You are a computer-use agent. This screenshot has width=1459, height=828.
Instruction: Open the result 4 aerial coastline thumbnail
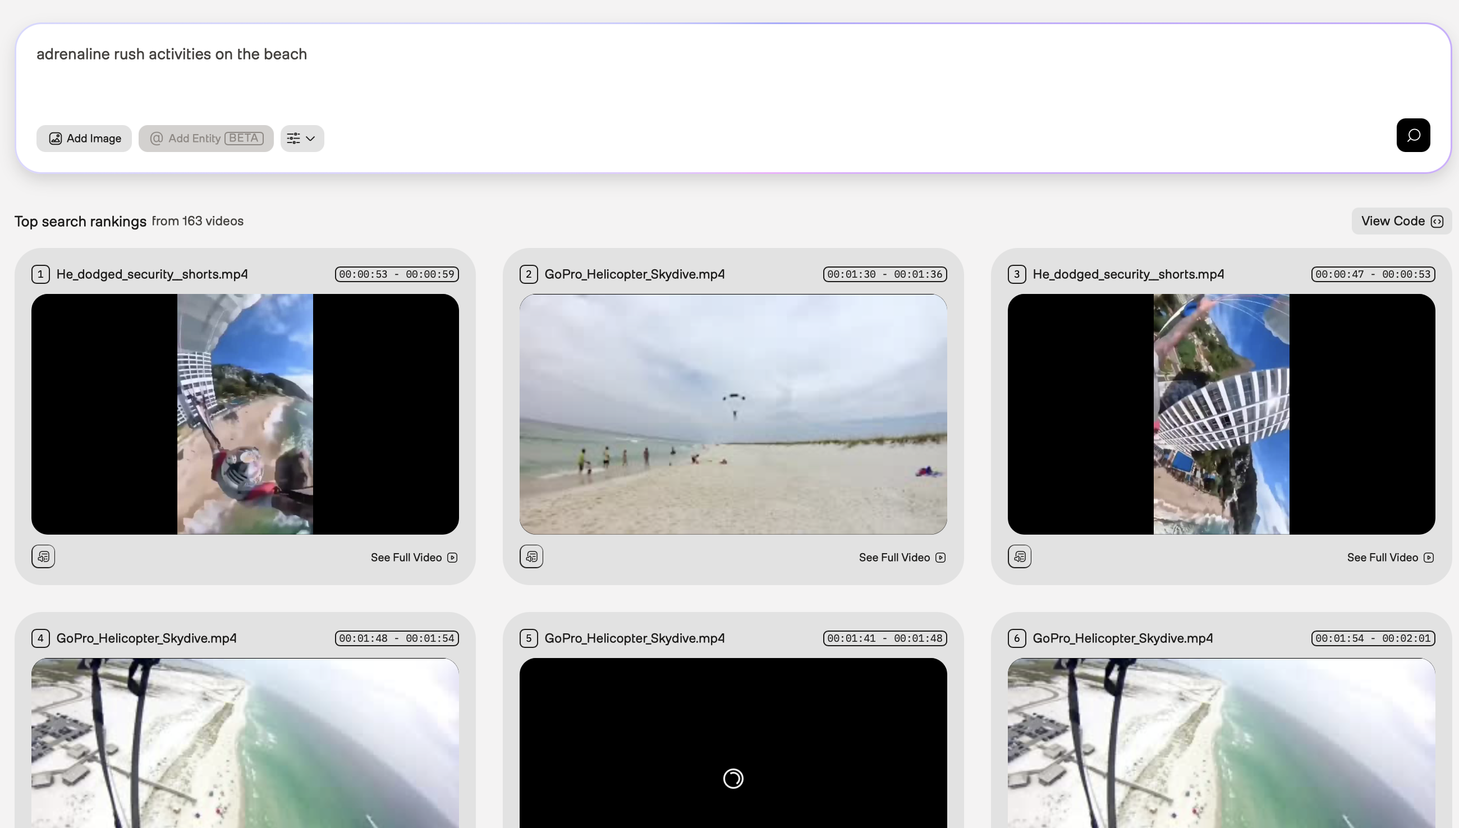(245, 742)
